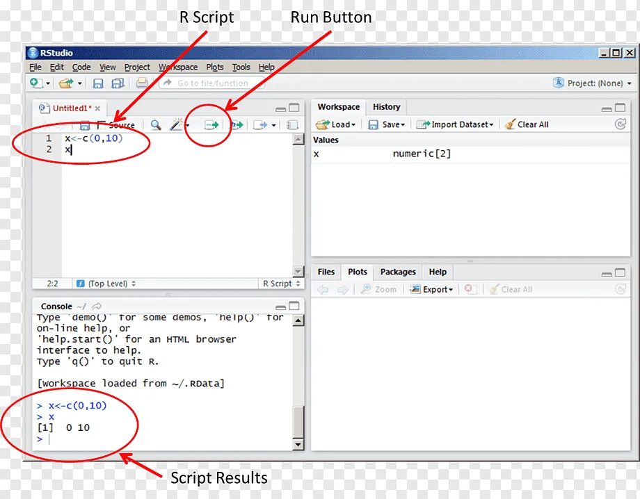Screen dimensions: 640x499
Task: Expand the Source options dropdown arrow
Action: (x=273, y=125)
